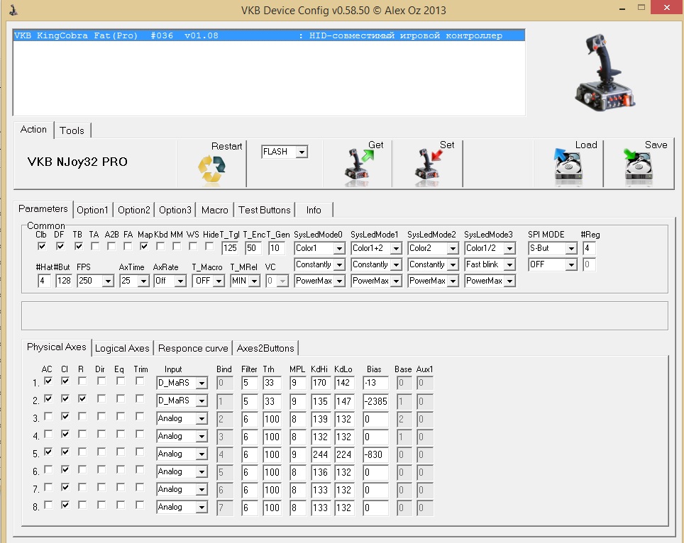Click KdHi field showing 244
The height and width of the screenshot is (543, 684).
click(x=320, y=454)
